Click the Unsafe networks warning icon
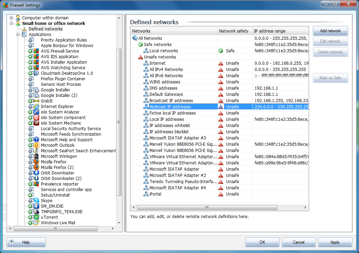 coord(140,57)
